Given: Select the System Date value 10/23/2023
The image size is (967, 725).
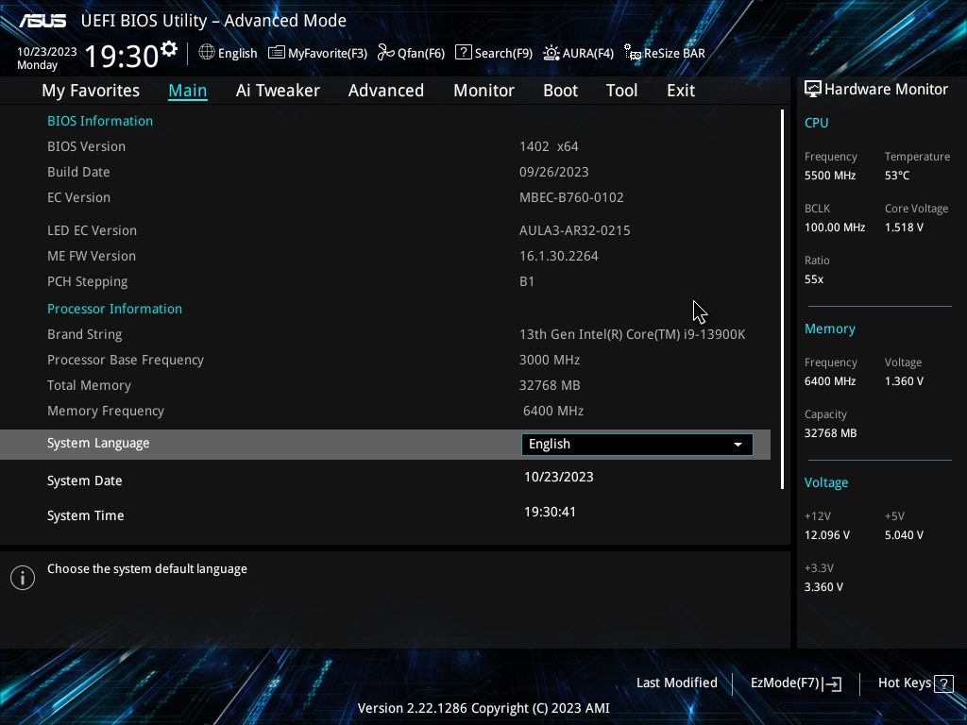Looking at the screenshot, I should point(559,477).
